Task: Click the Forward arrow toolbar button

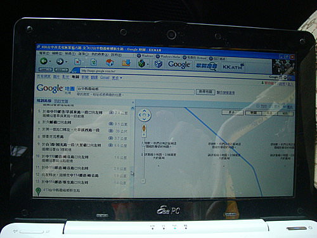Action: (x=60, y=62)
